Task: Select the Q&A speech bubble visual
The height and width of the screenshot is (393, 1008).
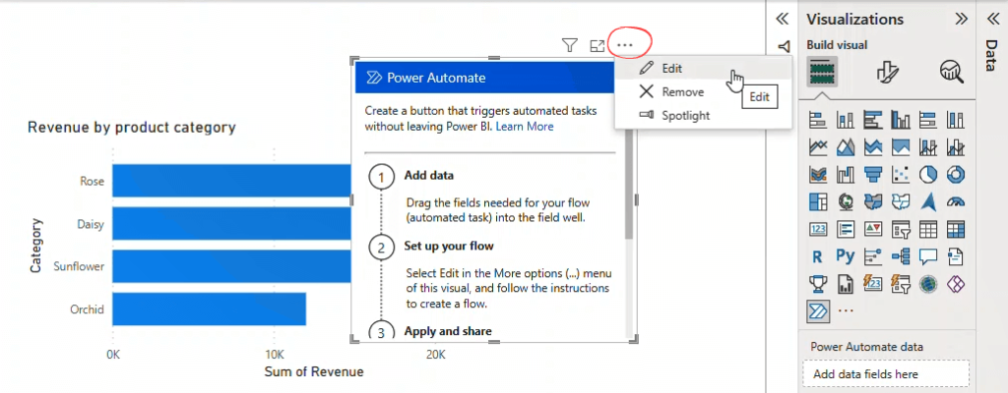Action: pos(929,256)
